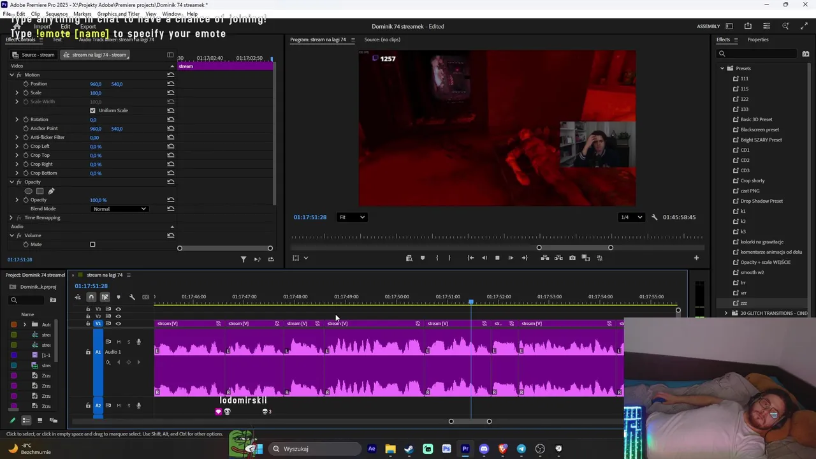Click the Extract button in Program Monitor

[558, 258]
